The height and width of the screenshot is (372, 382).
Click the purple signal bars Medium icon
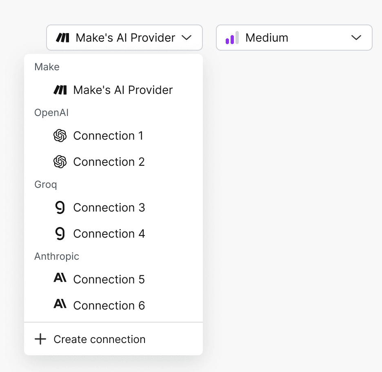coord(232,38)
